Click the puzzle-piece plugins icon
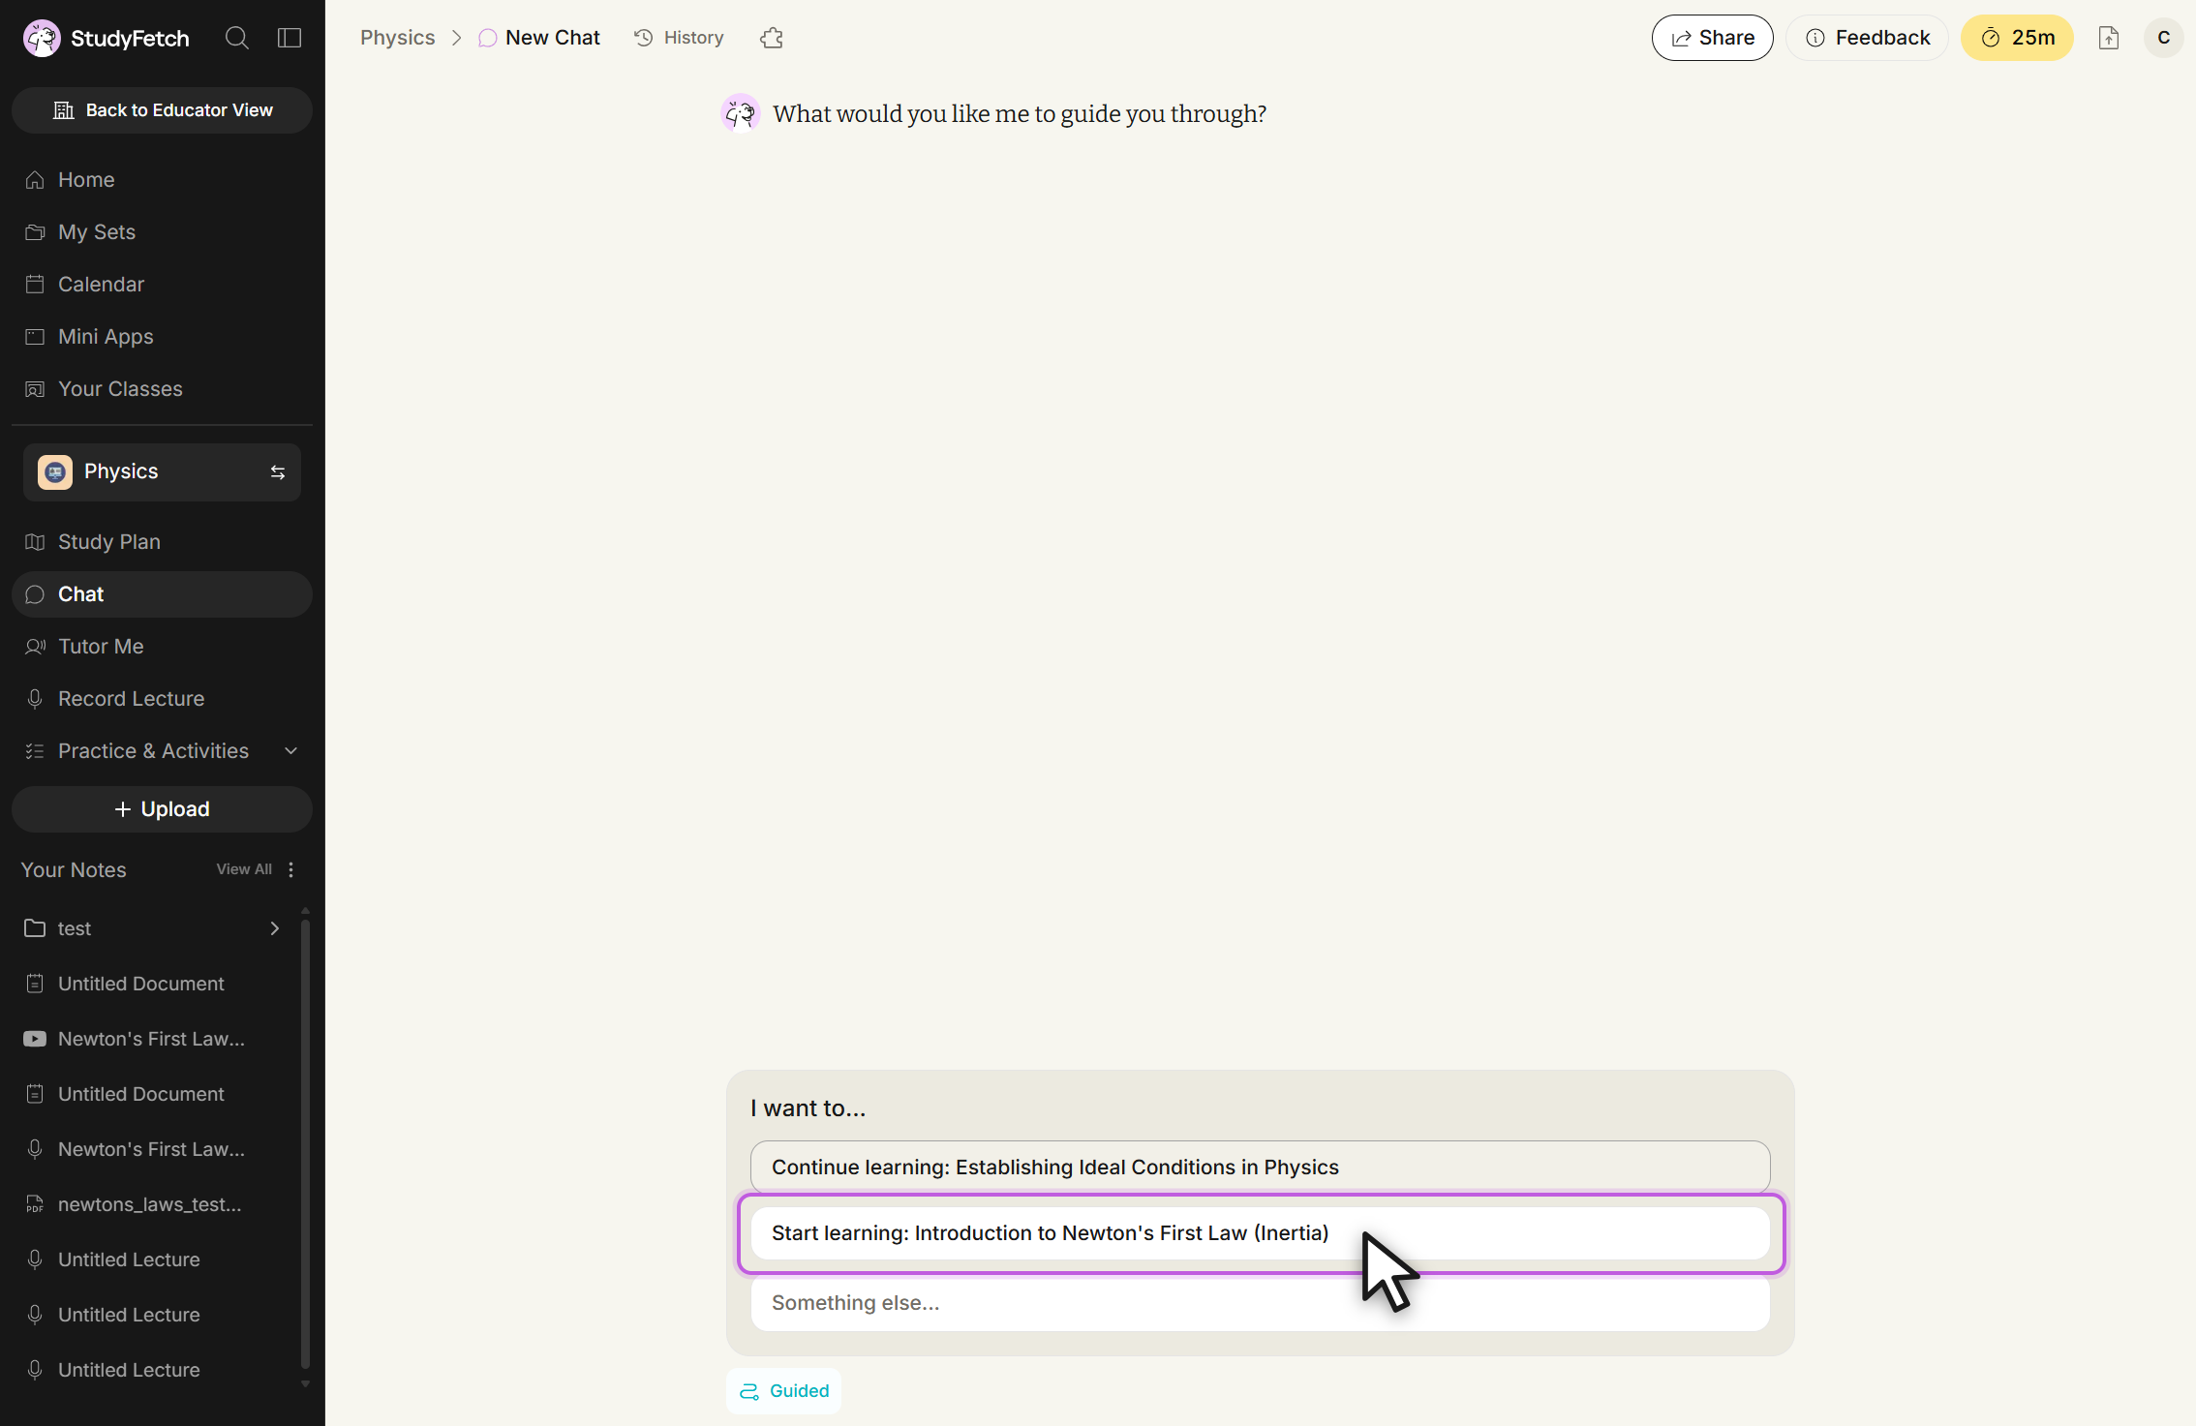Viewport: 2196px width, 1426px height. point(772,38)
